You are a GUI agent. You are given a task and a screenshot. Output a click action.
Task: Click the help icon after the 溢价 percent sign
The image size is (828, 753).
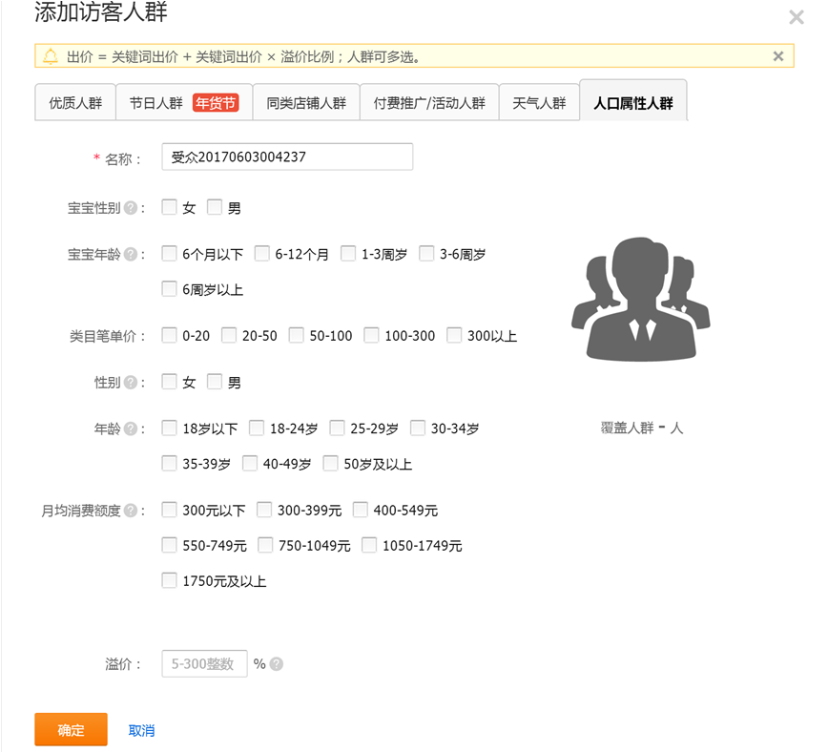(x=277, y=664)
